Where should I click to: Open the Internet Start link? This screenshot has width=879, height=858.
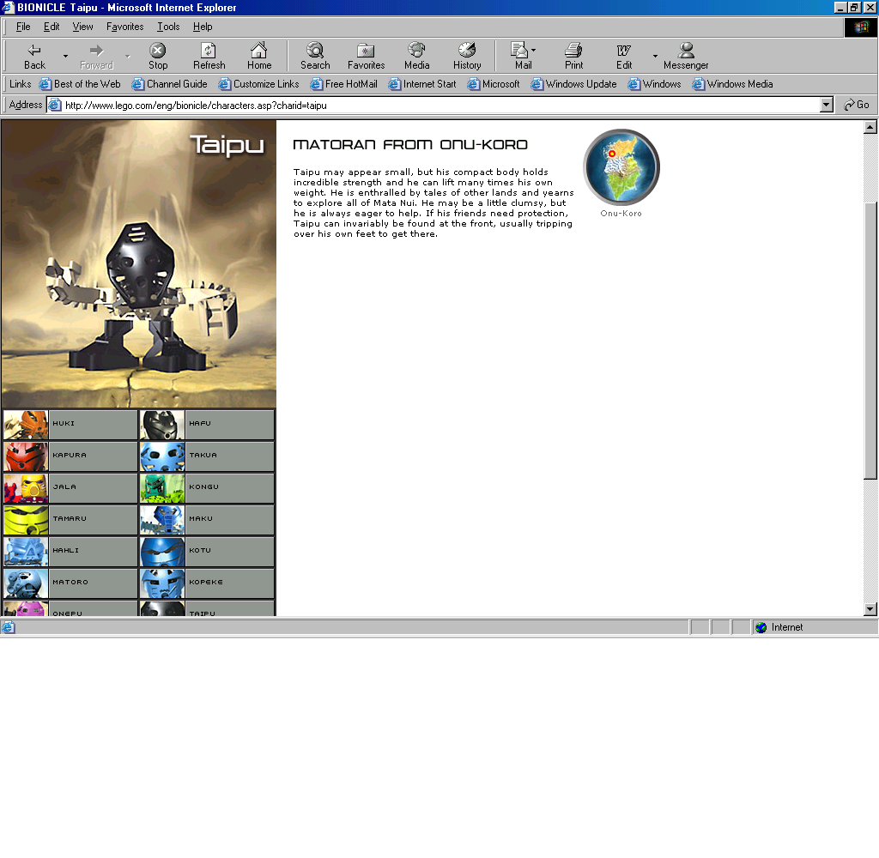422,84
